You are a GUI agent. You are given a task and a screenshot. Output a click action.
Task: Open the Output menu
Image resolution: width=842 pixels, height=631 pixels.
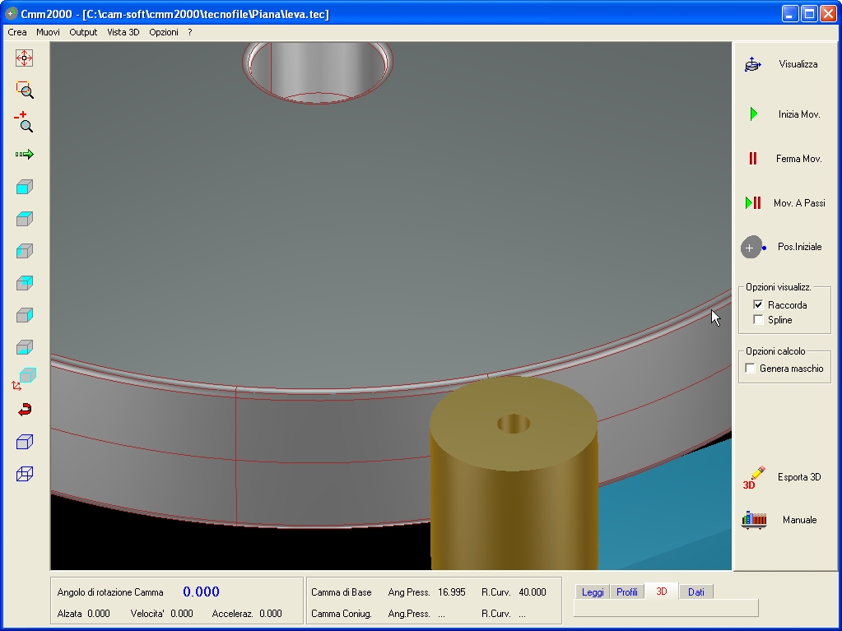[x=83, y=32]
